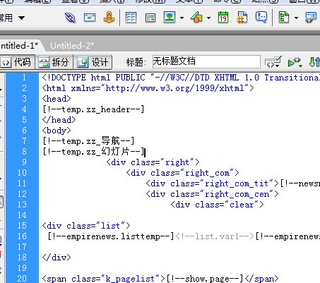The width and height of the screenshot is (320, 283).
Task: Click the div class="right_com" code line
Action: pyautogui.click(x=182, y=173)
